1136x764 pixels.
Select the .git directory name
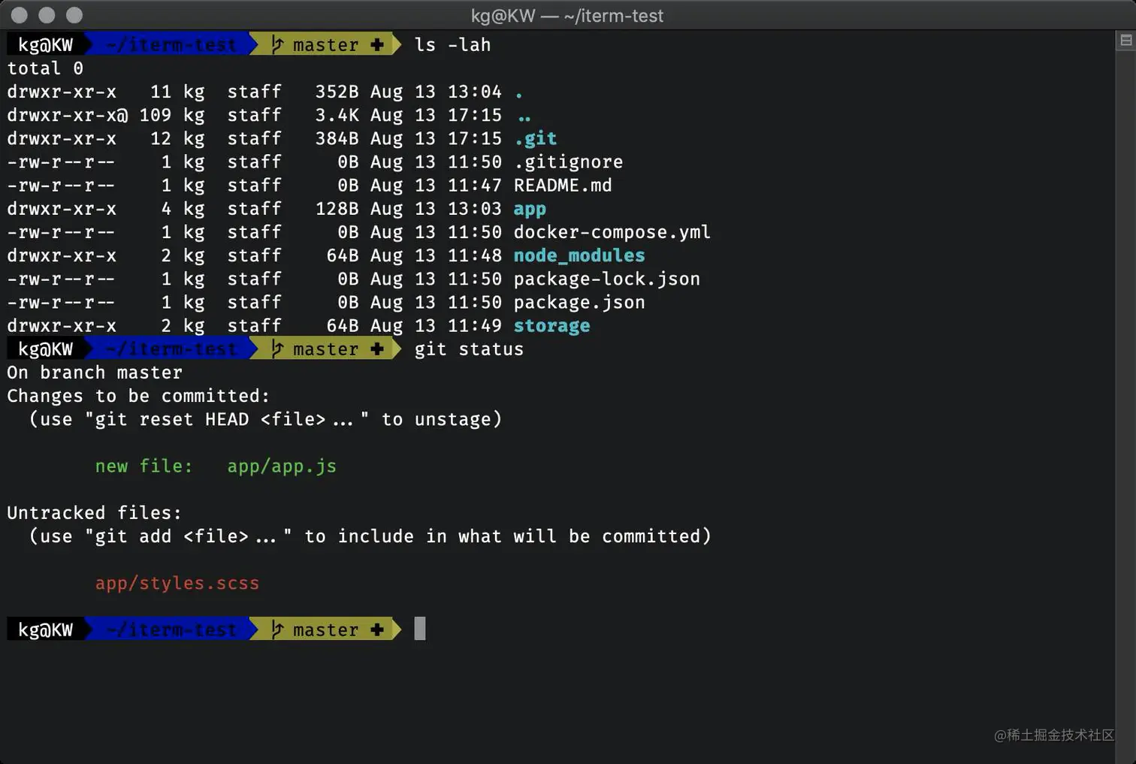coord(536,139)
